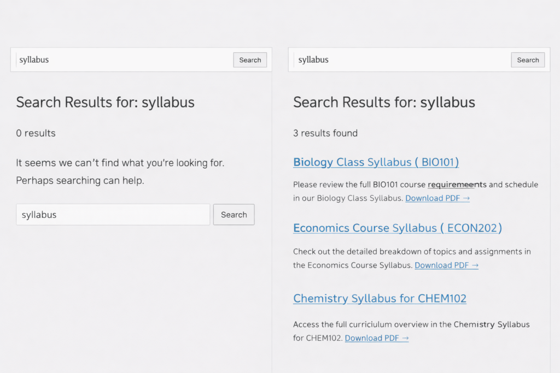Click the 'full curriculum overview' description text
Image resolution: width=560 pixels, height=373 pixels.
point(411,324)
